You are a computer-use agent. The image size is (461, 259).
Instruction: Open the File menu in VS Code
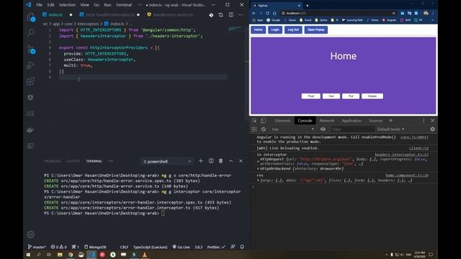(x=39, y=5)
